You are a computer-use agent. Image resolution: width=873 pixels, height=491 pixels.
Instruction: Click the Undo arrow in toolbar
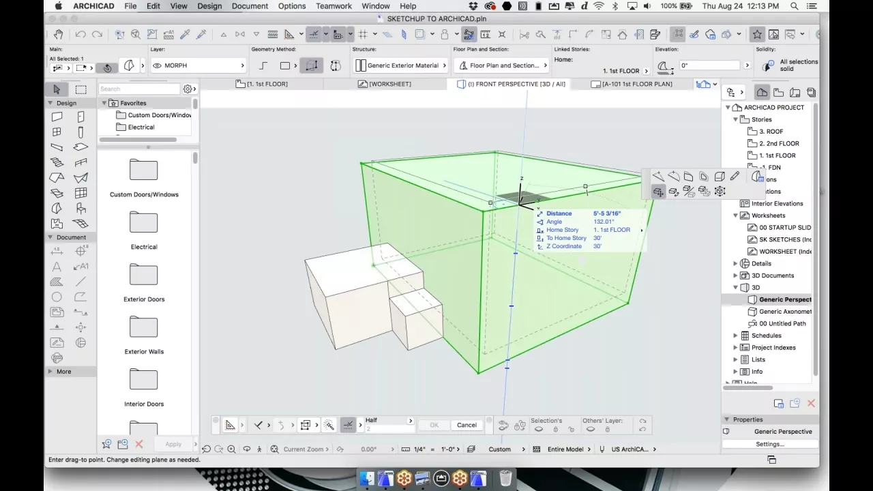click(81, 34)
